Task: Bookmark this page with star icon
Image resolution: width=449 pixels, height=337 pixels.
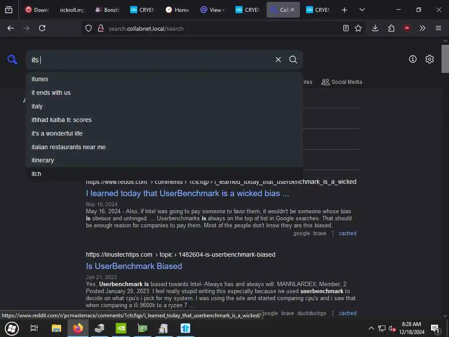Action: point(358,28)
